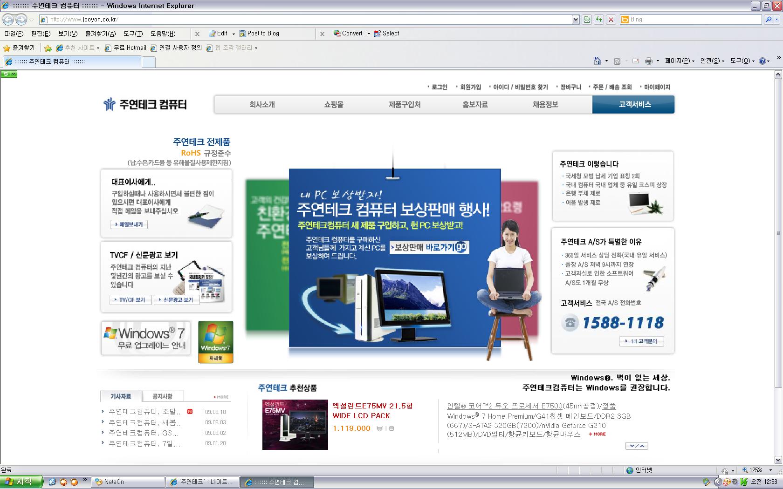Click the Bing search magnifier button
Viewport: 783px width, 489px height.
(769, 20)
